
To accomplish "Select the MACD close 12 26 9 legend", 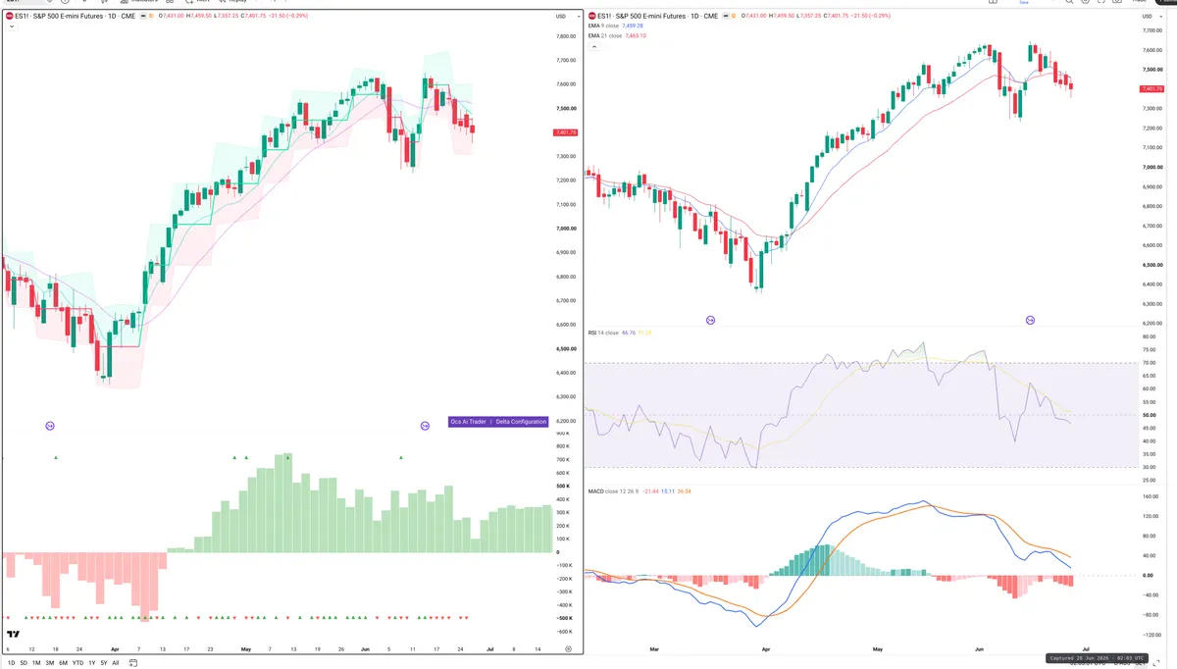I will (x=613, y=490).
